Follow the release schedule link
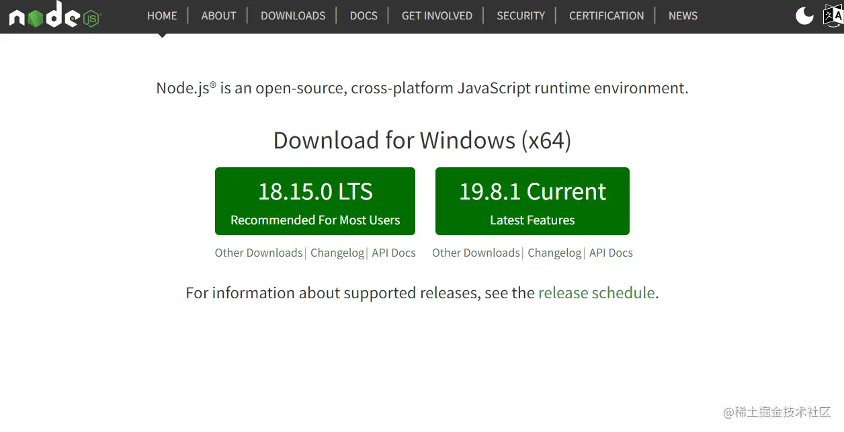The height and width of the screenshot is (432, 844). click(x=596, y=293)
